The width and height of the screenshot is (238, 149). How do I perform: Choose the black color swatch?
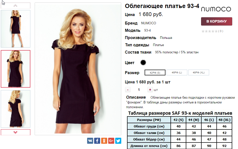pyautogui.click(x=143, y=63)
